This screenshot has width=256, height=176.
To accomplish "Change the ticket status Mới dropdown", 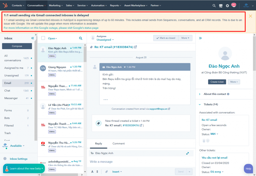I will [214, 134].
